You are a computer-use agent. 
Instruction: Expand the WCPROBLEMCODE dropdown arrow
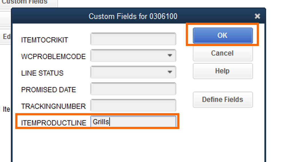[x=170, y=56]
